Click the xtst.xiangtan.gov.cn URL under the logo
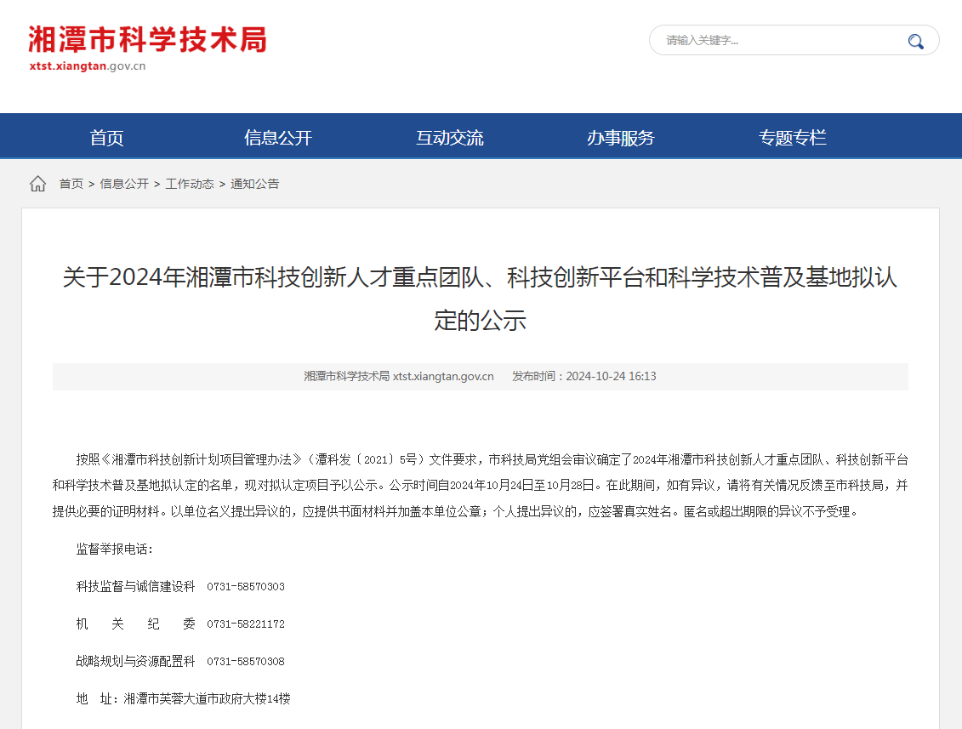962x729 pixels. point(87,66)
